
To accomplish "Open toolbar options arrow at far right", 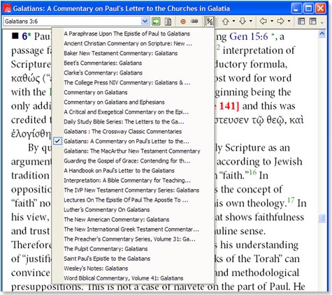I will point(322,22).
